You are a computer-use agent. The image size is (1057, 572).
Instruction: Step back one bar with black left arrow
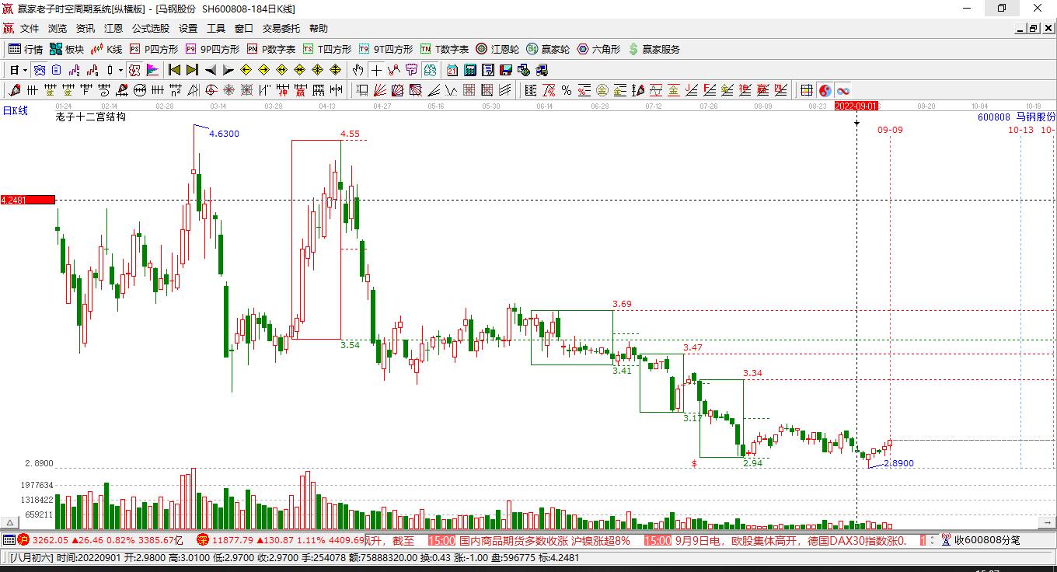click(x=211, y=70)
